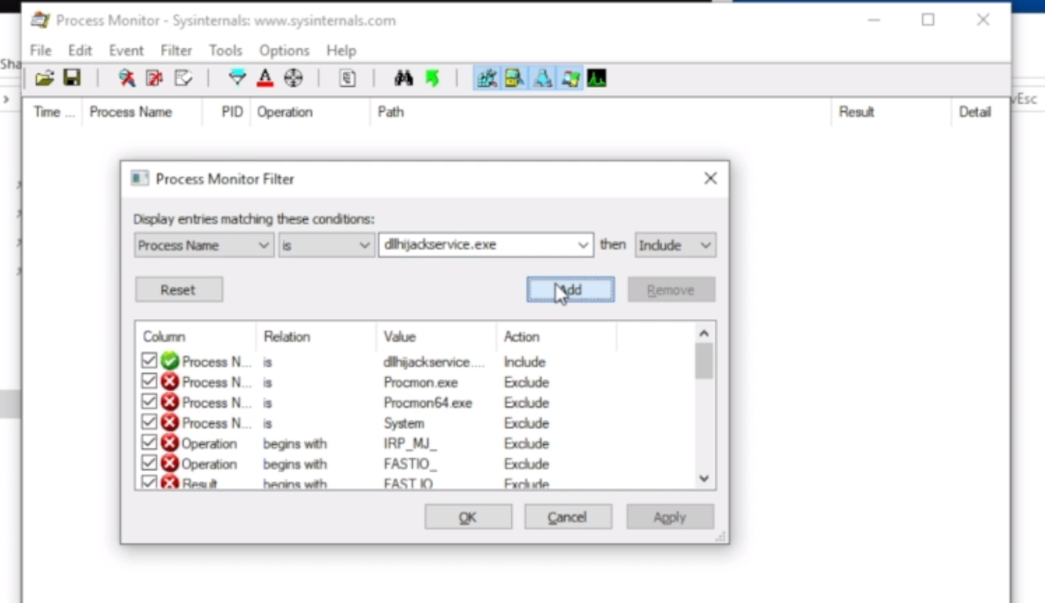This screenshot has height=603, width=1045.
Task: Uncheck the Procmon.exe Exclude rule checkbox
Action: (x=149, y=382)
